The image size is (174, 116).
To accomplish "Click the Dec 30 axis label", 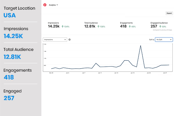I will pos(51,73).
